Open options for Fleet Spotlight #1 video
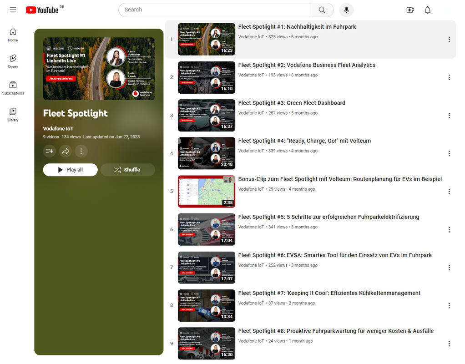Viewport: 465px width, 364px height. pyautogui.click(x=449, y=40)
